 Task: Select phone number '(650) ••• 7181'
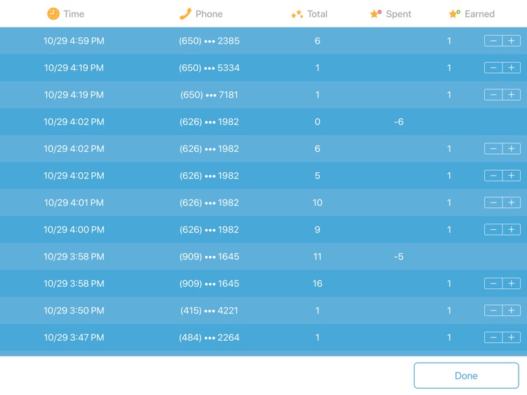tap(209, 94)
